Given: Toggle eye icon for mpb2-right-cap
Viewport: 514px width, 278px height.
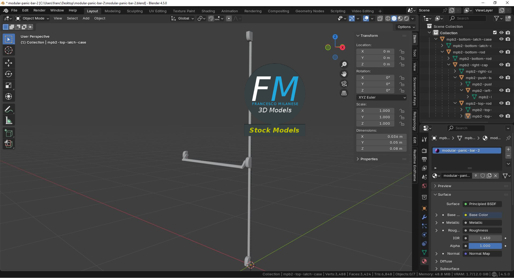Looking at the screenshot, I should 501,65.
